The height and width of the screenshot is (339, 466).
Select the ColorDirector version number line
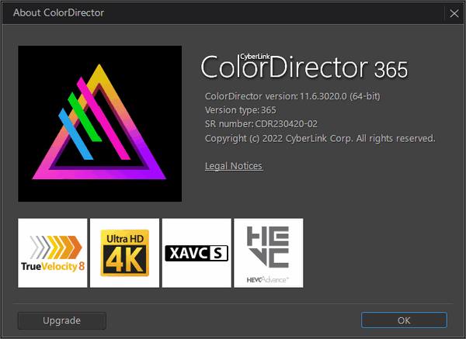coord(291,96)
